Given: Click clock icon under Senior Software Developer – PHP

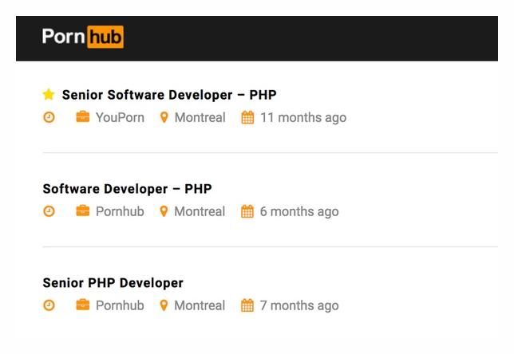Looking at the screenshot, I should pos(49,117).
